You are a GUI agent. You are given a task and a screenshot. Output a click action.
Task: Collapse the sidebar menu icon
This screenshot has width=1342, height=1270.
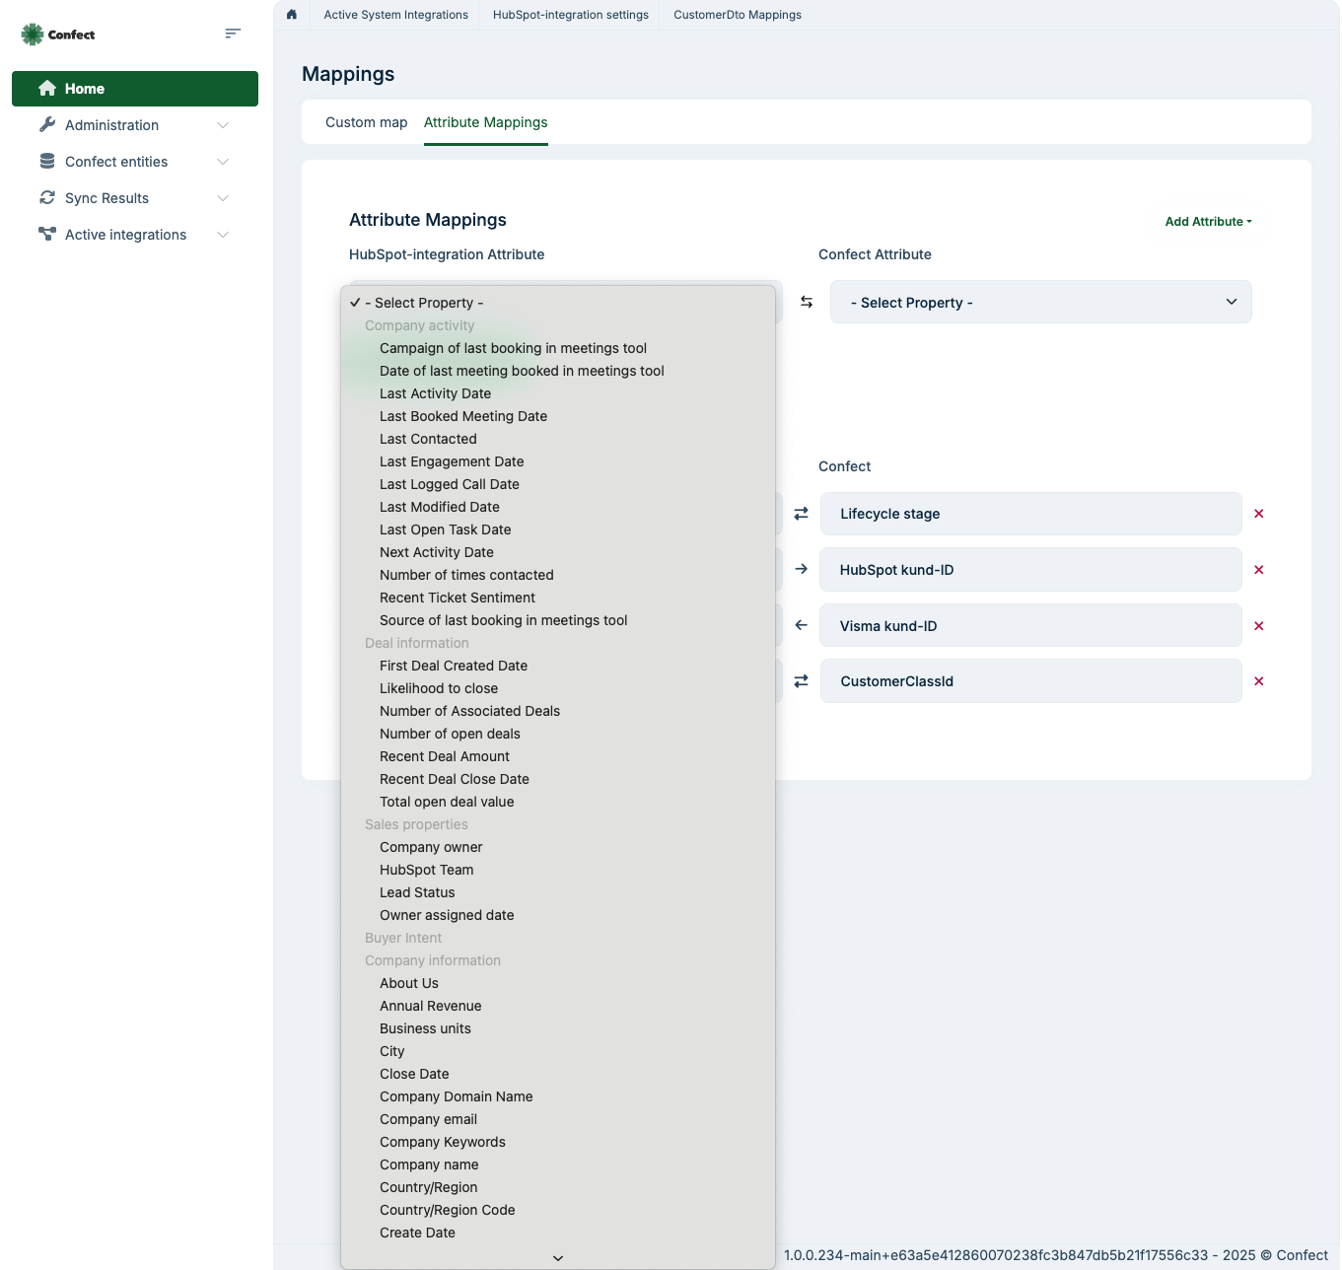pyautogui.click(x=233, y=34)
